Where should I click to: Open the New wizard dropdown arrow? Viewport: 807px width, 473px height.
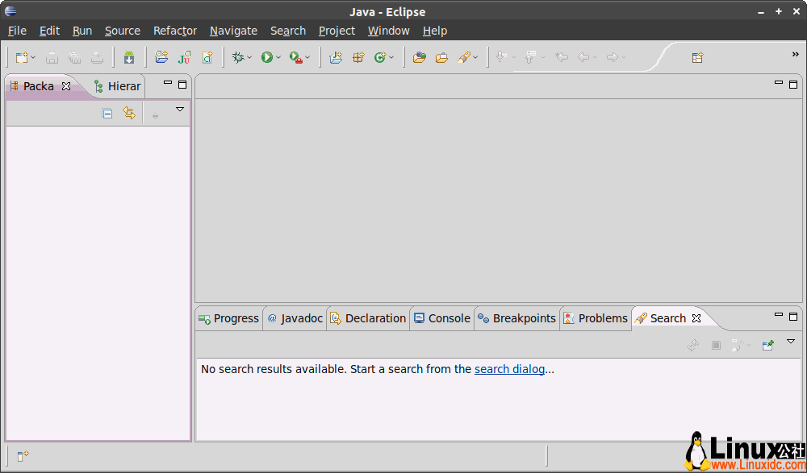[33, 58]
